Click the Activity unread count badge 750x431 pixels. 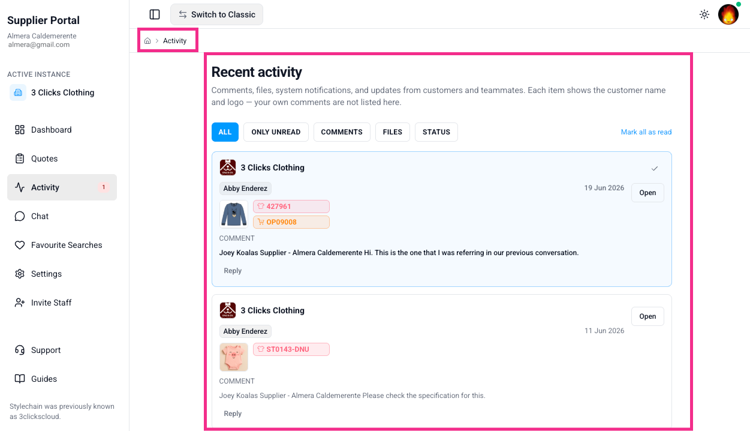coord(103,187)
